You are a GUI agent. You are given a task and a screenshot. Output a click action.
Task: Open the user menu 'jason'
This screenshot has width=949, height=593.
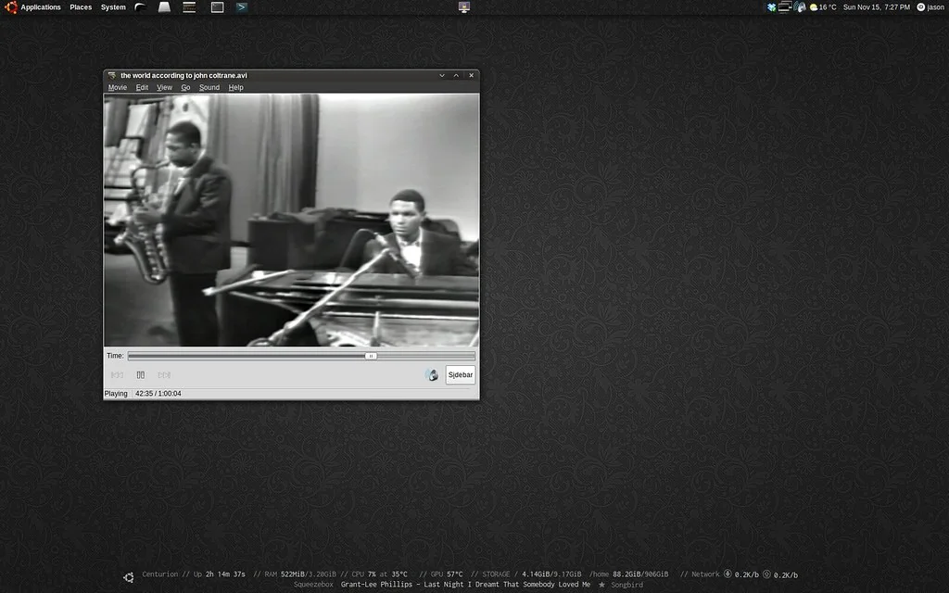930,7
